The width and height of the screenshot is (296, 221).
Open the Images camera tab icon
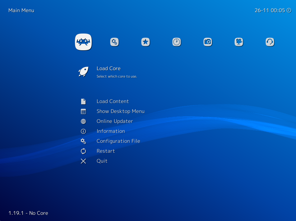pos(208,42)
